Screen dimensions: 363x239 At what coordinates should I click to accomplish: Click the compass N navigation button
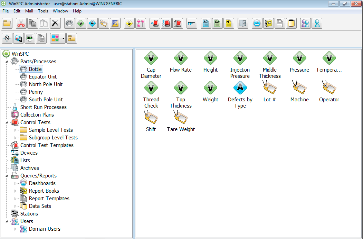point(7,38)
